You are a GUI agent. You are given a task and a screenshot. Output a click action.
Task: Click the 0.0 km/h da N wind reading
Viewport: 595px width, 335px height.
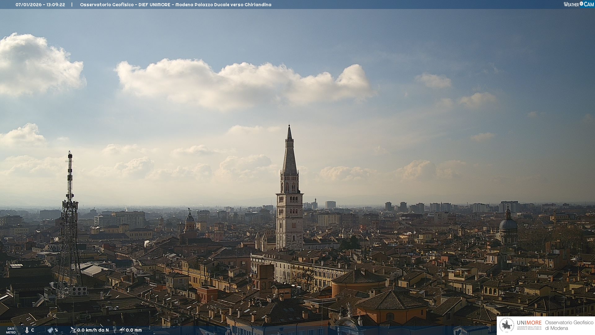coord(93,330)
